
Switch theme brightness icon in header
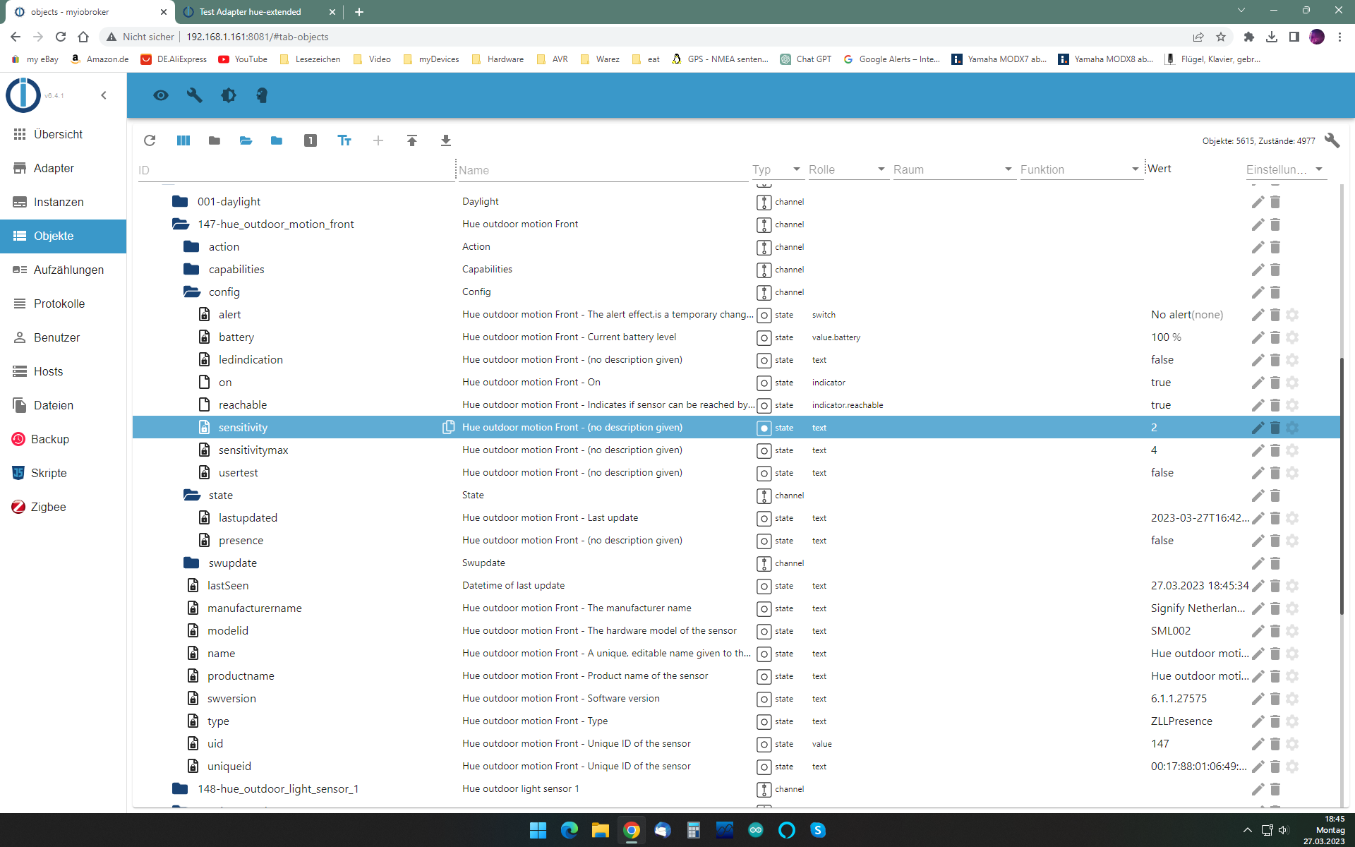[x=229, y=95]
